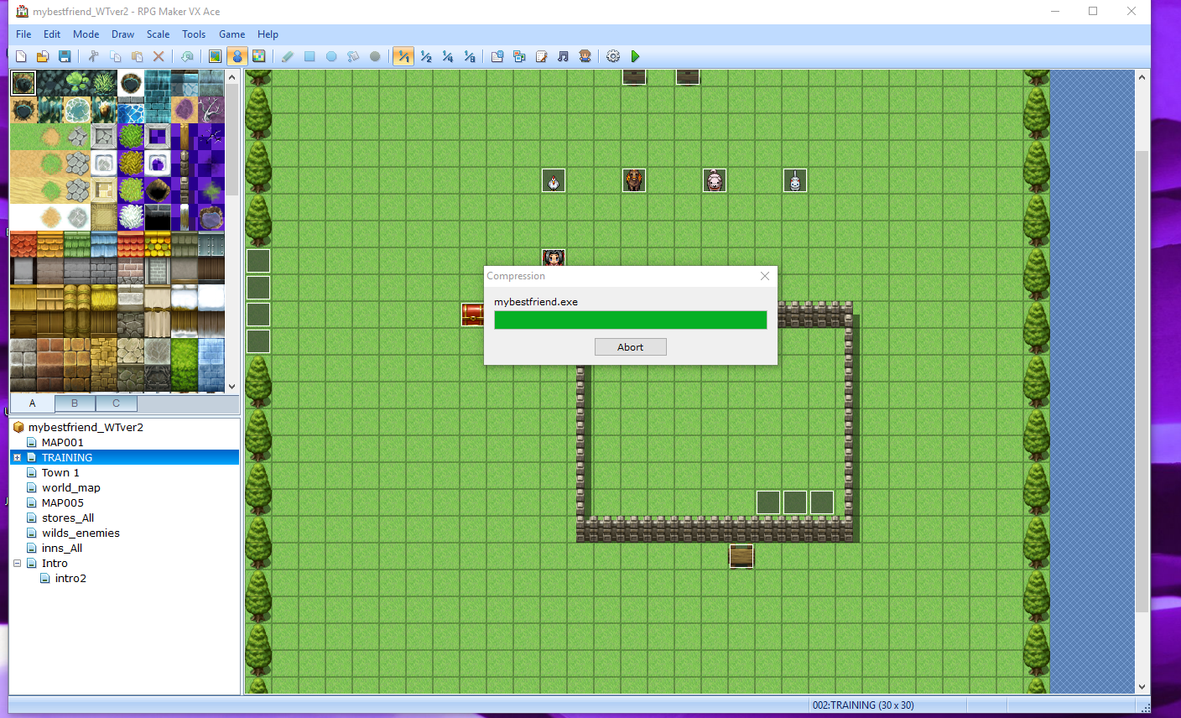The width and height of the screenshot is (1181, 718).
Task: Select the wilds_enemies map
Action: coord(81,533)
